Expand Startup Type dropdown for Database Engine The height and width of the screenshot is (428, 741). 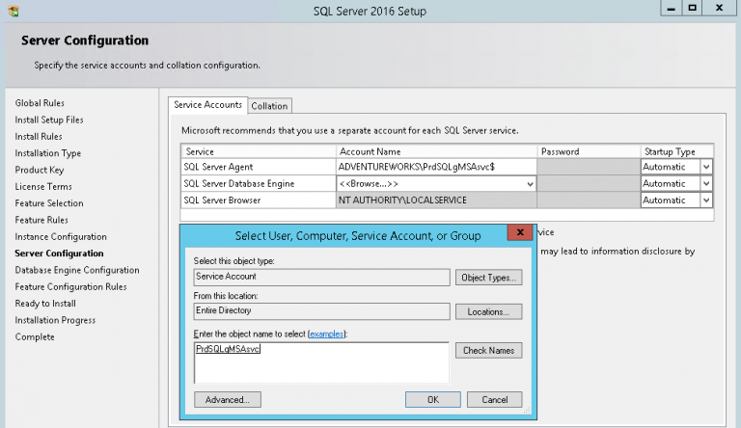[706, 183]
